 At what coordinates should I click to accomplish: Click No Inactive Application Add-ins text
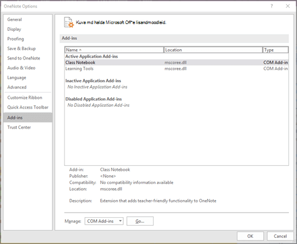coord(97,87)
